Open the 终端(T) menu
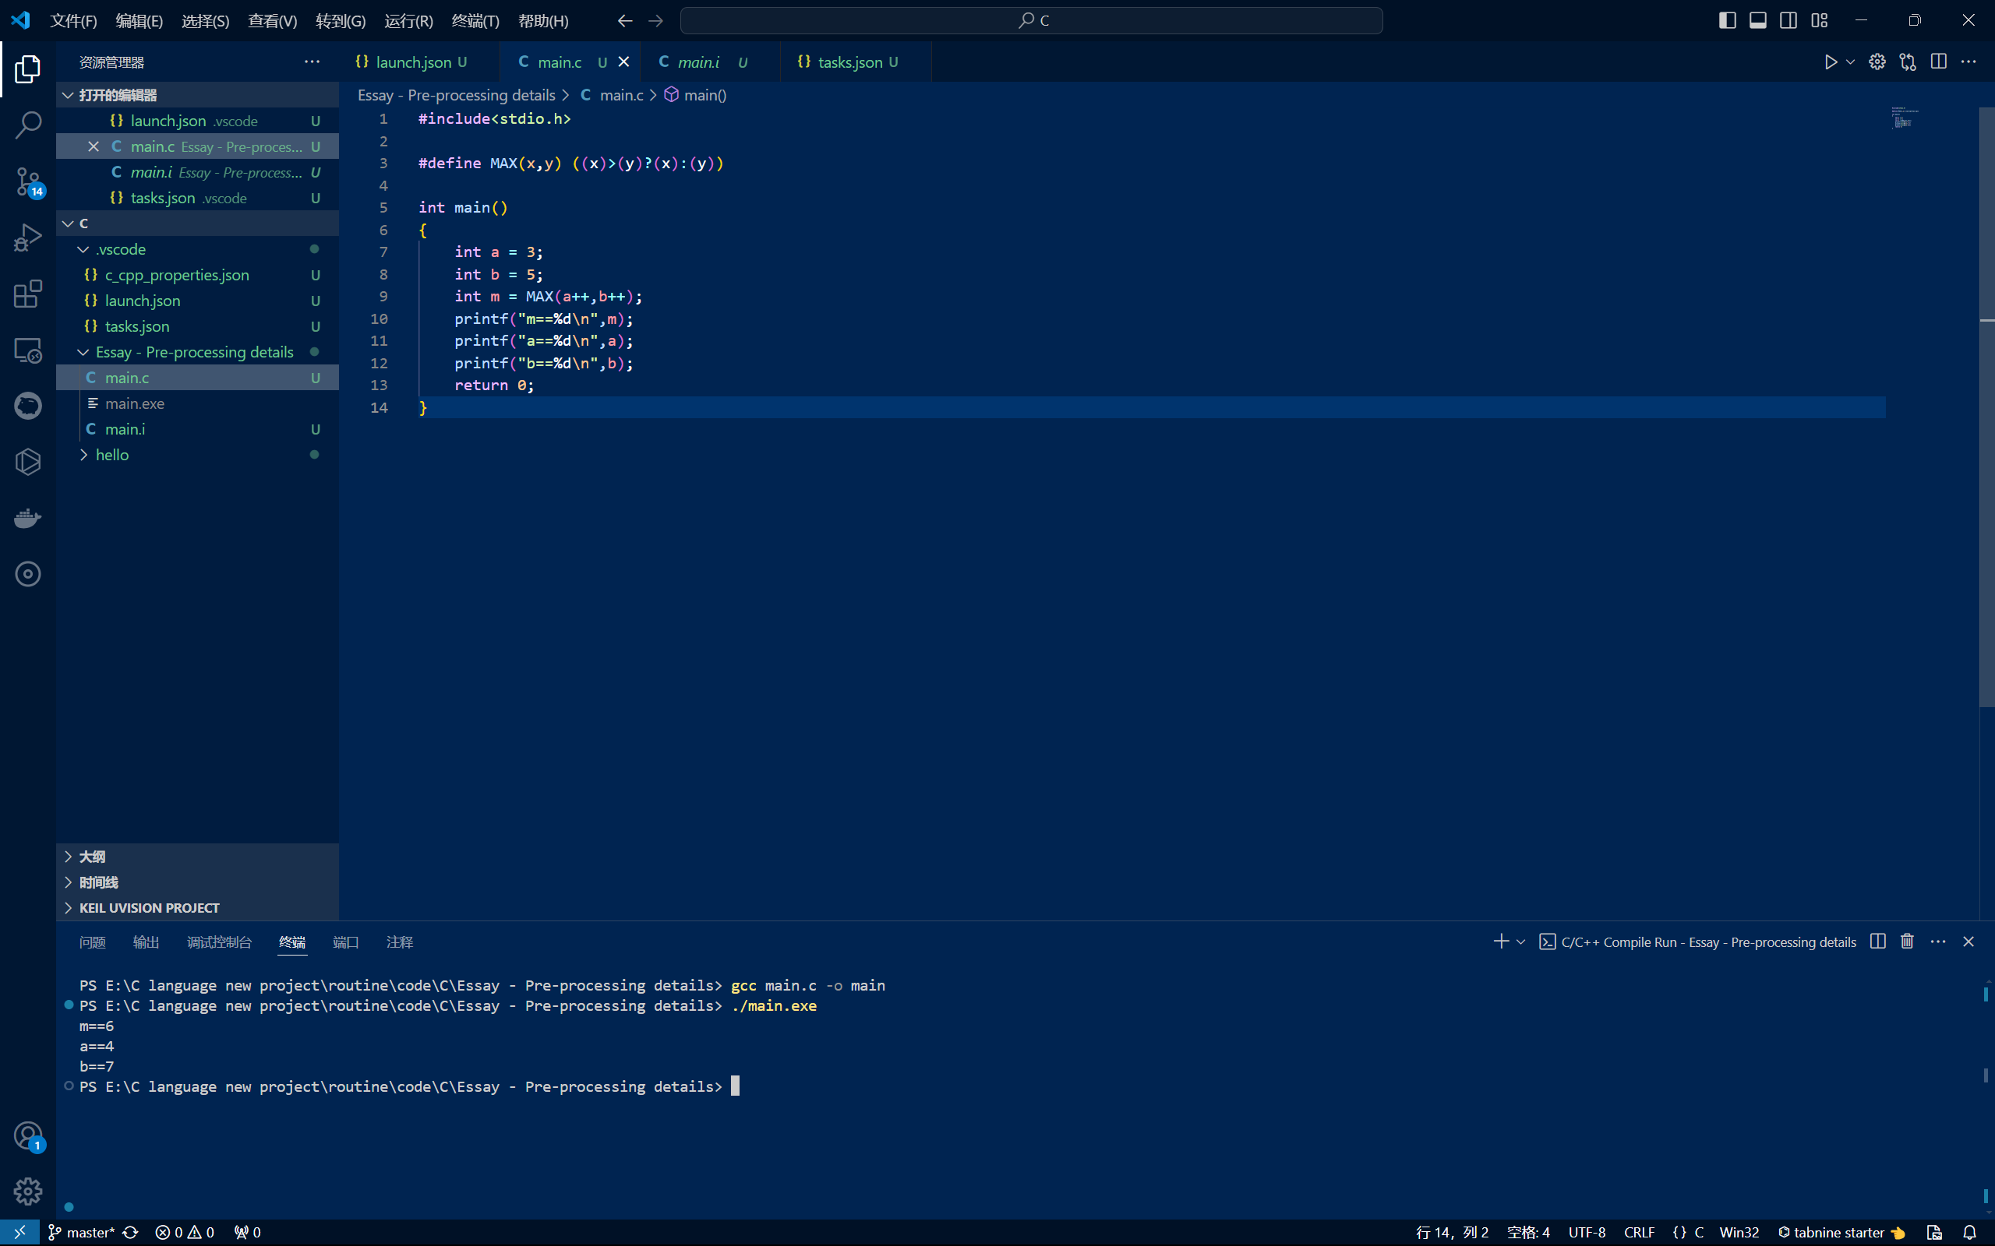 click(x=475, y=20)
